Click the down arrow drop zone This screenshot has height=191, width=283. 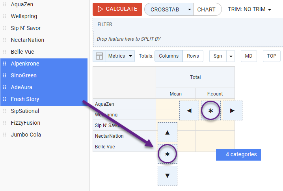pos(168,176)
